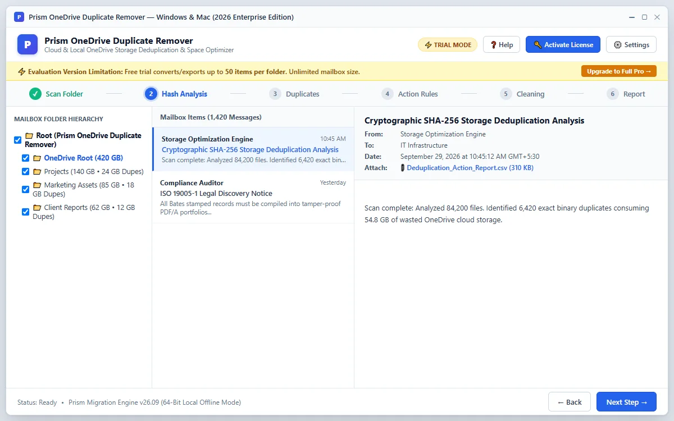This screenshot has width=674, height=421.
Task: Click the "Status: Ready" text
Action: coord(37,402)
